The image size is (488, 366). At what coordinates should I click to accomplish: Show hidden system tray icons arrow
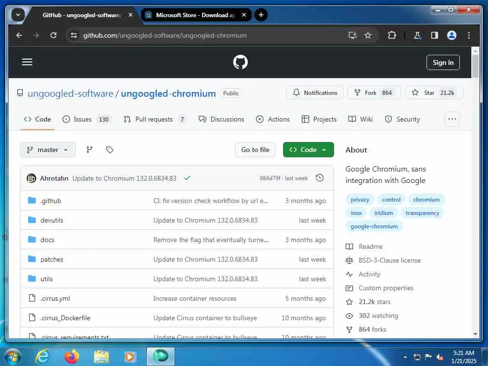(405, 357)
